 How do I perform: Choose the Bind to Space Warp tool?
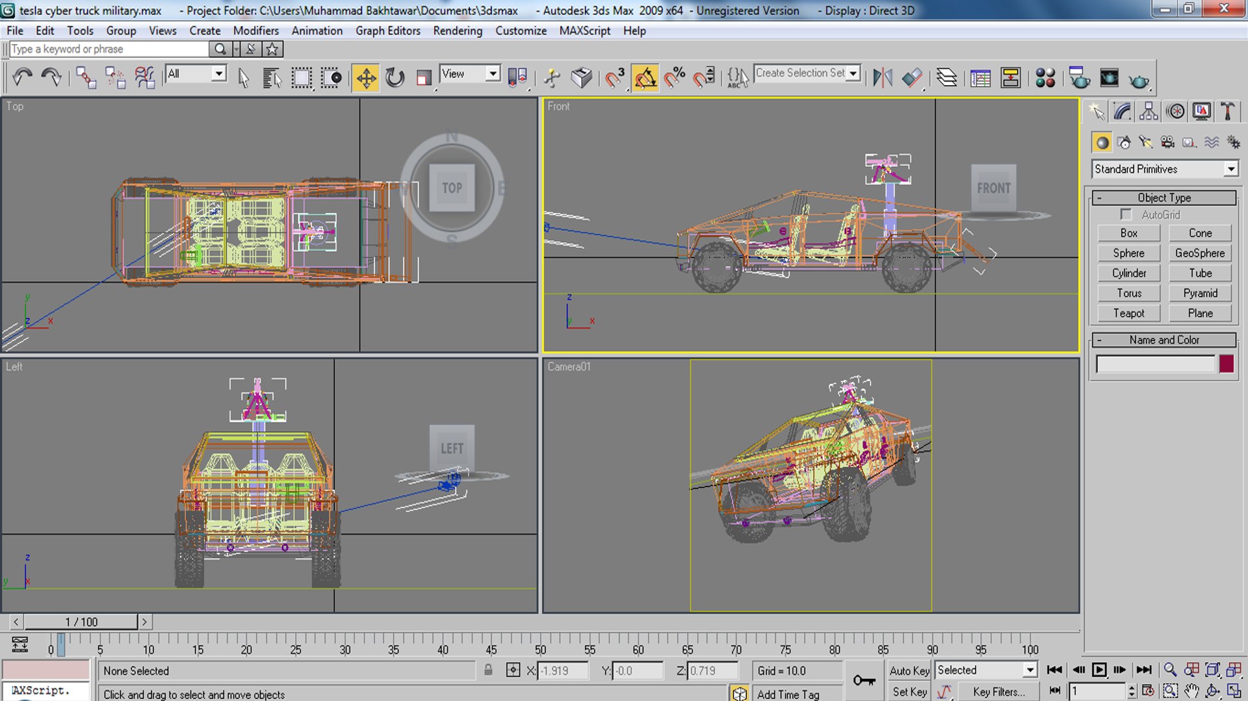144,77
